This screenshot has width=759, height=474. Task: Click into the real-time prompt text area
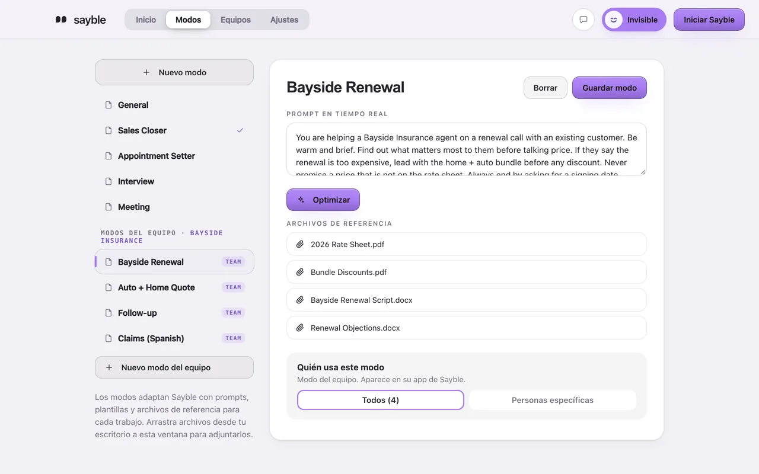467,149
